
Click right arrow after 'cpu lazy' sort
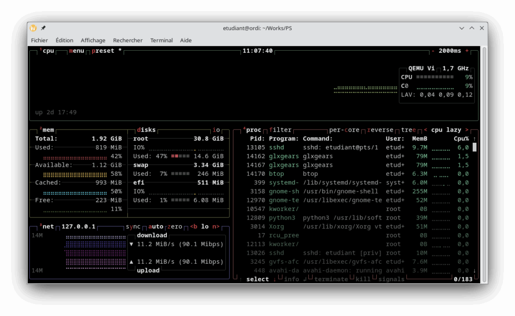click(x=467, y=130)
